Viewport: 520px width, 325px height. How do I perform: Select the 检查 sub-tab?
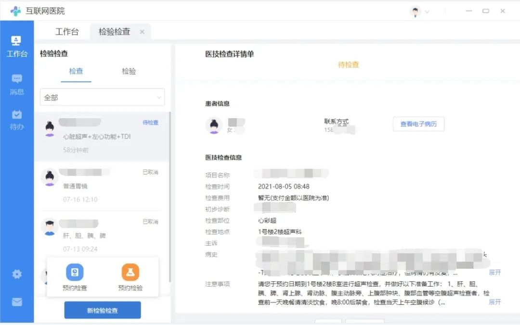click(76, 71)
